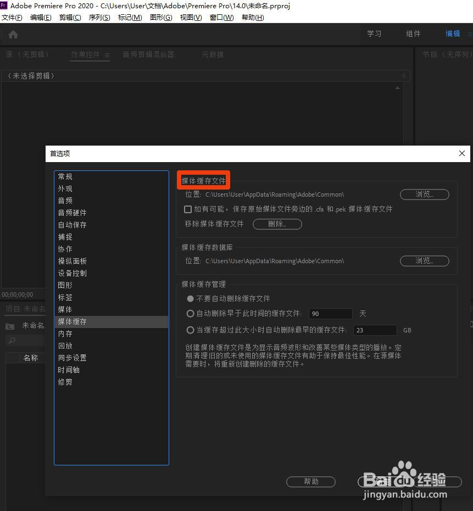Screen dimensions: 473x511
Task: Open the Graphics (图形) menu
Action: [161, 18]
